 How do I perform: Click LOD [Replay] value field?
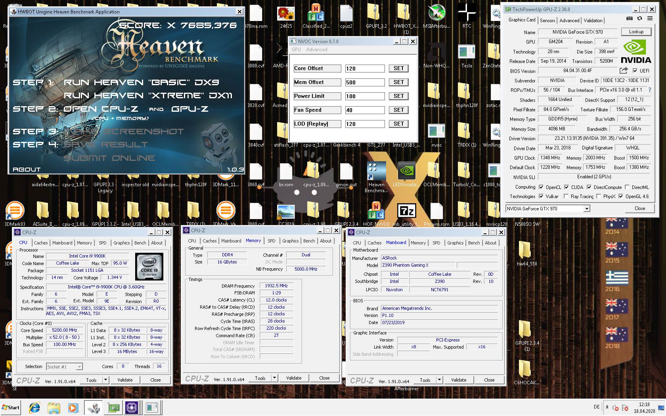click(365, 124)
